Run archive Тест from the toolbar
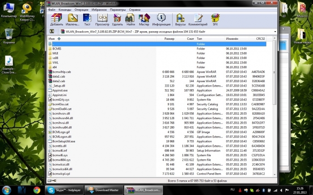 pyautogui.click(x=87, y=19)
